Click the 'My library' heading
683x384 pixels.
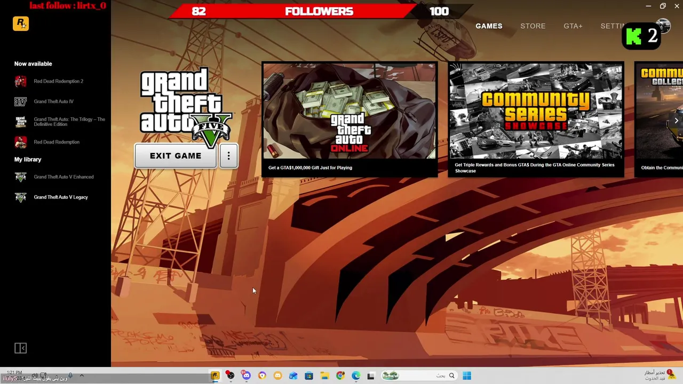click(28, 159)
